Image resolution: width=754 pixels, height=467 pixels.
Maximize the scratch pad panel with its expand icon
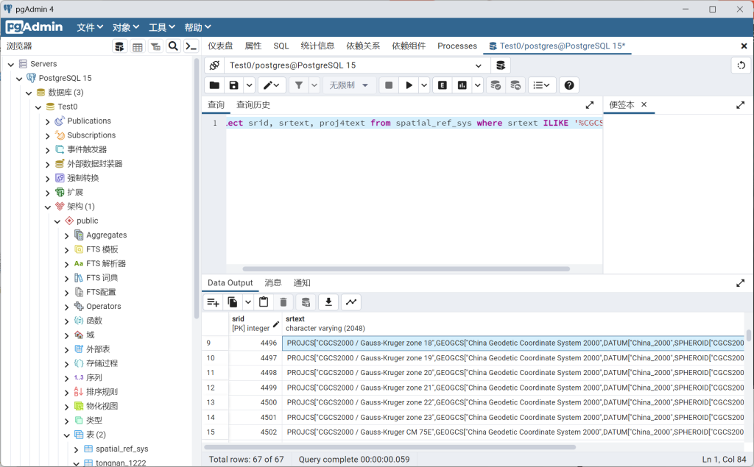[x=741, y=104]
